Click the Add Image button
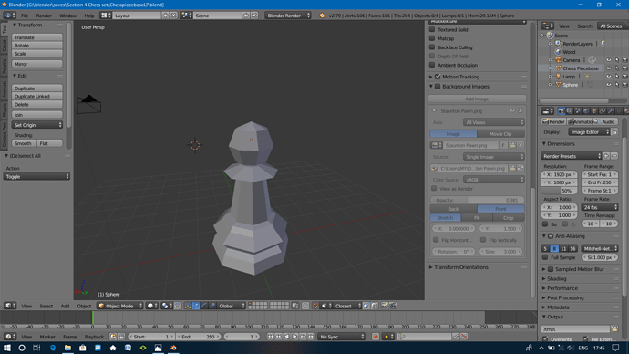Viewport: 629px width, 354px height. click(477, 99)
